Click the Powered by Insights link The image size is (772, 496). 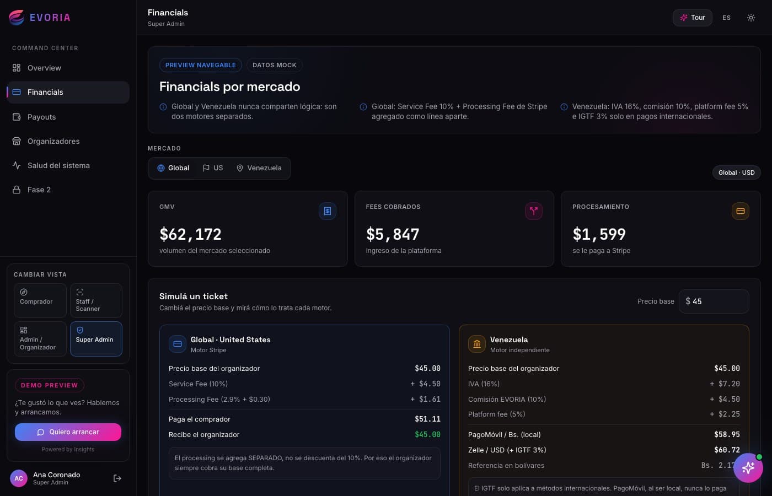coord(68,450)
